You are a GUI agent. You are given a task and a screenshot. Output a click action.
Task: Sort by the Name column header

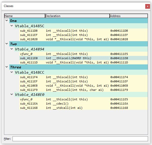25,16
